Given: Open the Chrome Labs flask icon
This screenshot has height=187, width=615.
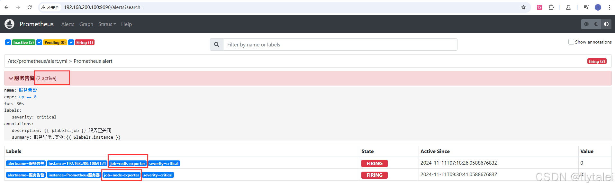Looking at the screenshot, I should (568, 7).
